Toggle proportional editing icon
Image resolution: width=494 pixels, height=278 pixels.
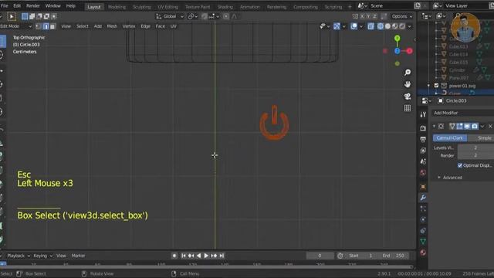click(x=226, y=16)
